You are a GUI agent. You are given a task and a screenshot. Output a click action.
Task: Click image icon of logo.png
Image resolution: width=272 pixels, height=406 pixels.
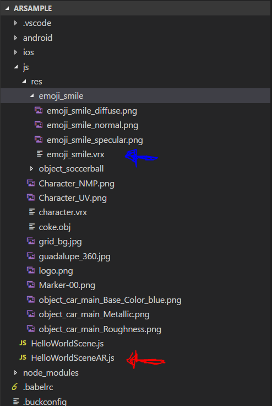point(31,271)
